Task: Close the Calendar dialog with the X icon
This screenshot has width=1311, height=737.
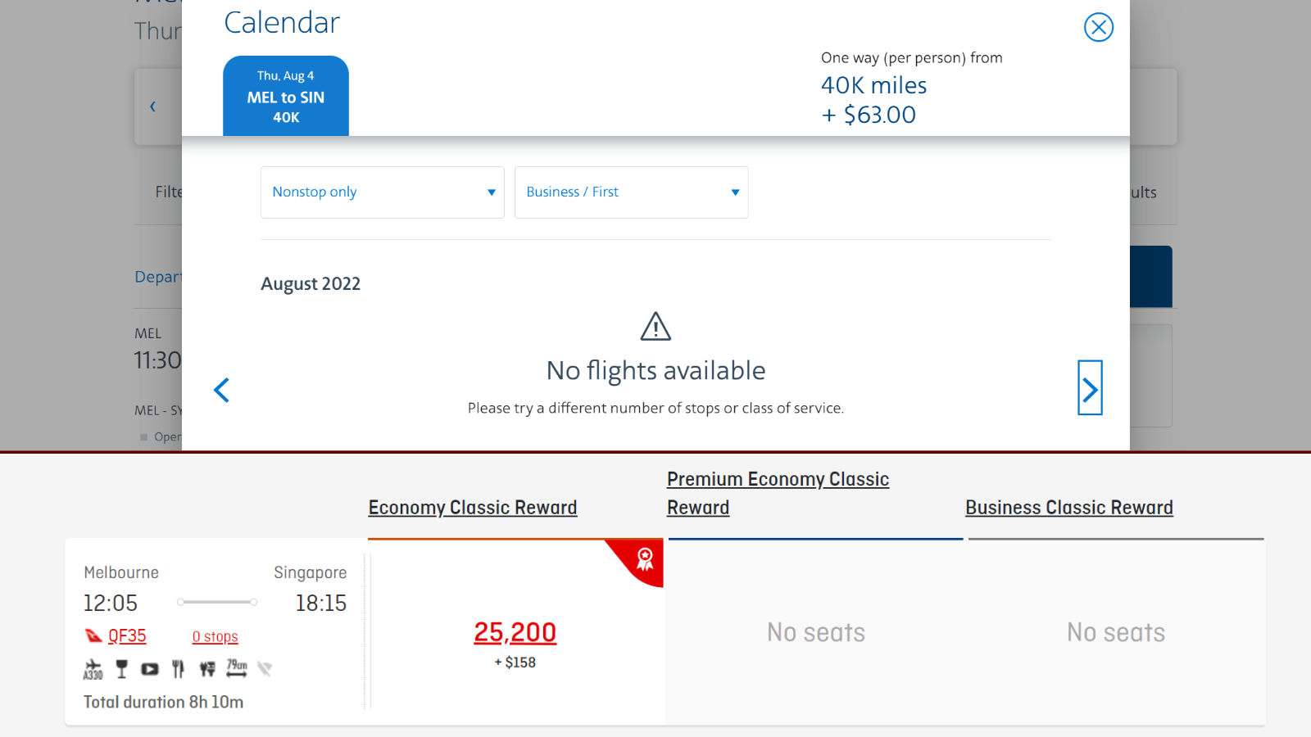Action: (1098, 27)
